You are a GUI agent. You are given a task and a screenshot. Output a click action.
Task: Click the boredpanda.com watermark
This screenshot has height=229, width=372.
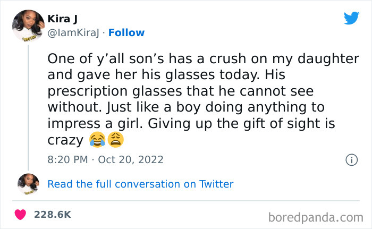315,217
